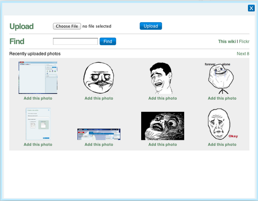
Task: Add this photo under forever alone face
Action: point(222,98)
